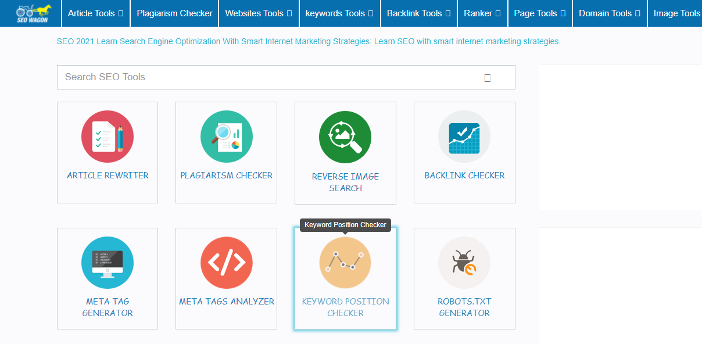Expand the Backlink Tools menu

coord(419,13)
